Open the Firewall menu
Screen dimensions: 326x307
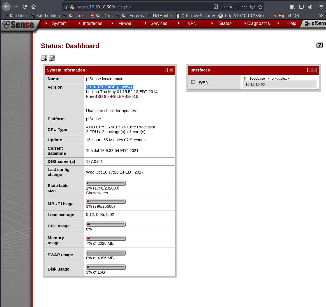(126, 24)
